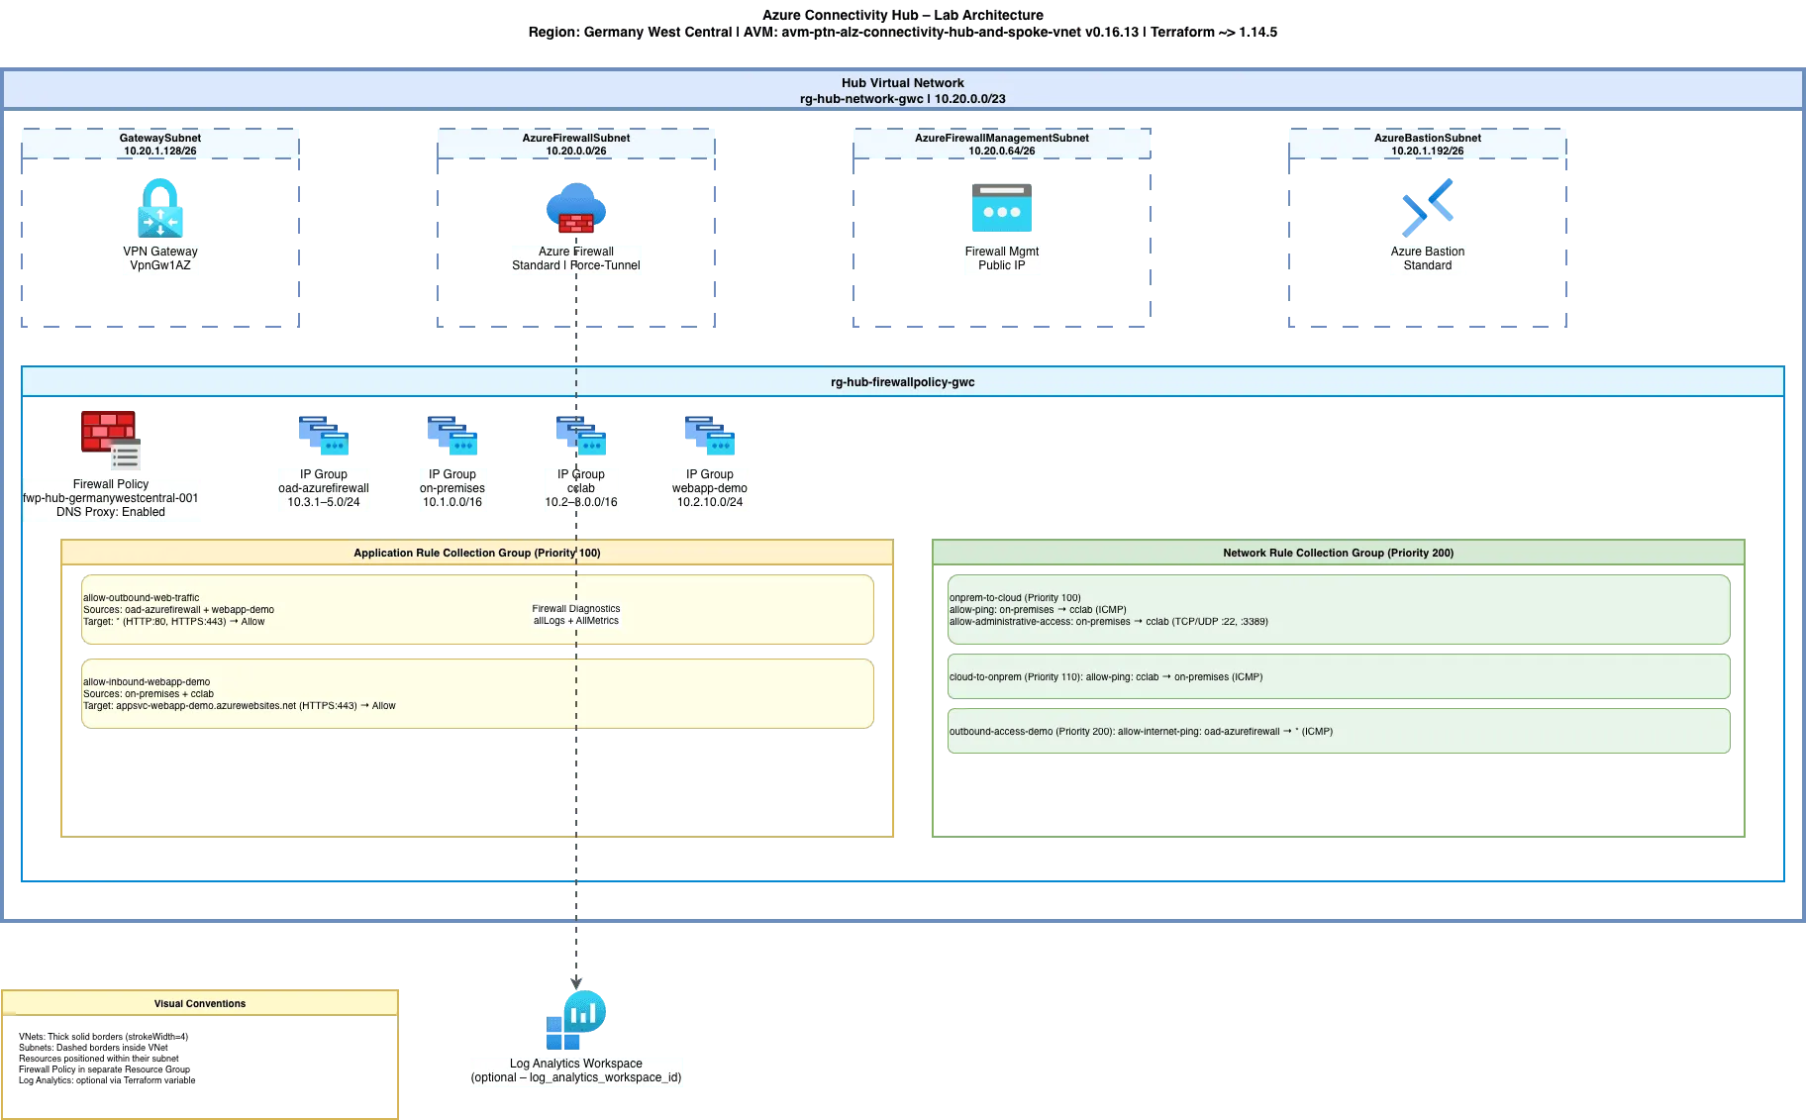
Task: Select the outbound-access-demo rule box
Action: click(x=1339, y=731)
